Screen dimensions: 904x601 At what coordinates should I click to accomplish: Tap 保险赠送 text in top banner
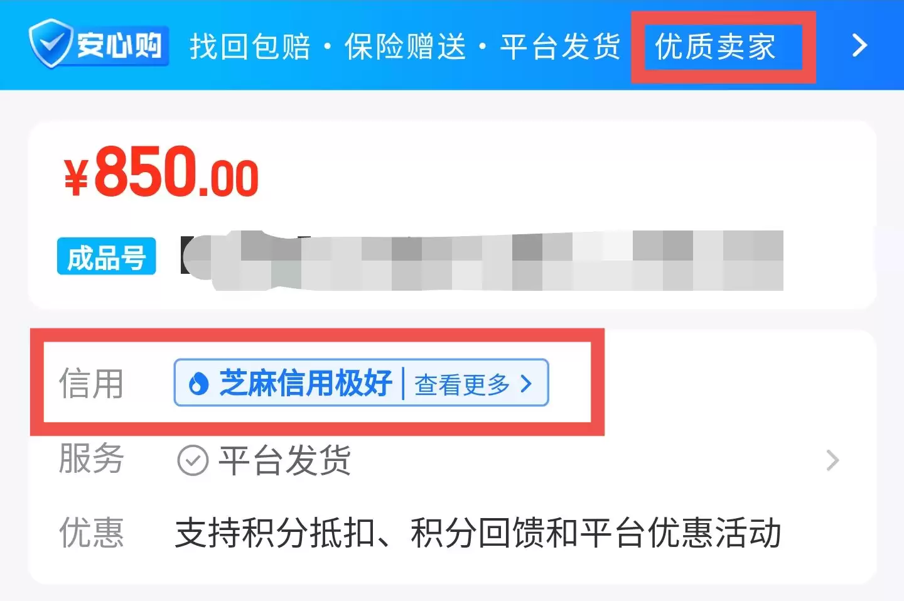(x=406, y=47)
